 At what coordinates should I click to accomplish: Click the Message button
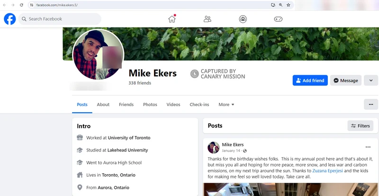pos(346,80)
